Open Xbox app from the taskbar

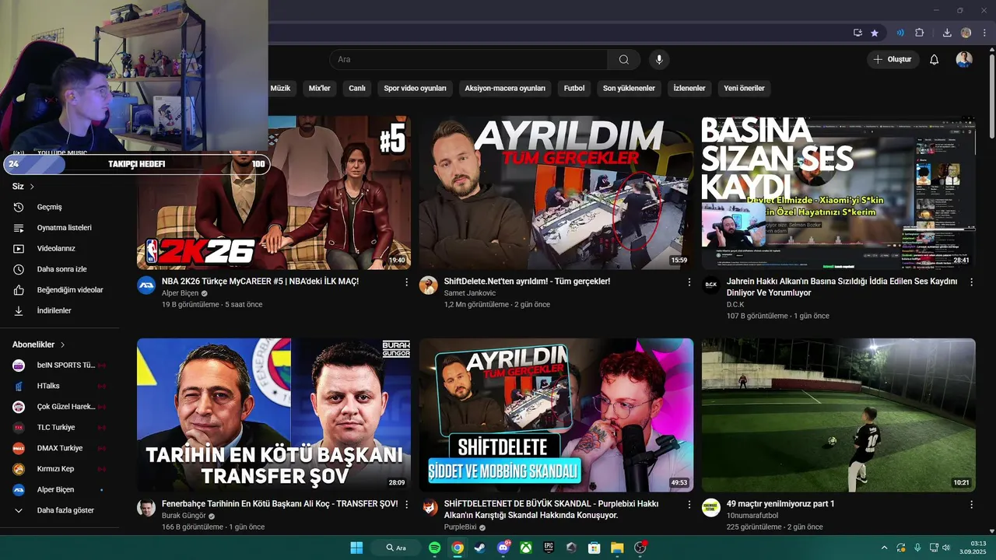click(526, 548)
